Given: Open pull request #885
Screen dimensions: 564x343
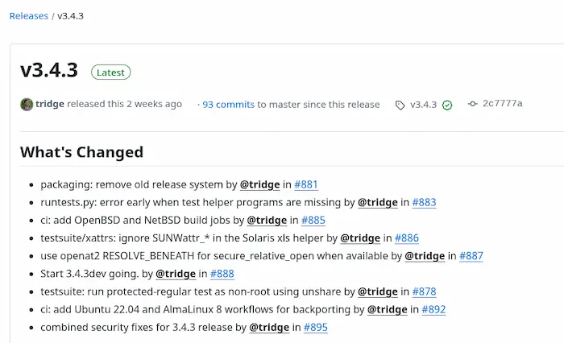Looking at the screenshot, I should (x=313, y=220).
